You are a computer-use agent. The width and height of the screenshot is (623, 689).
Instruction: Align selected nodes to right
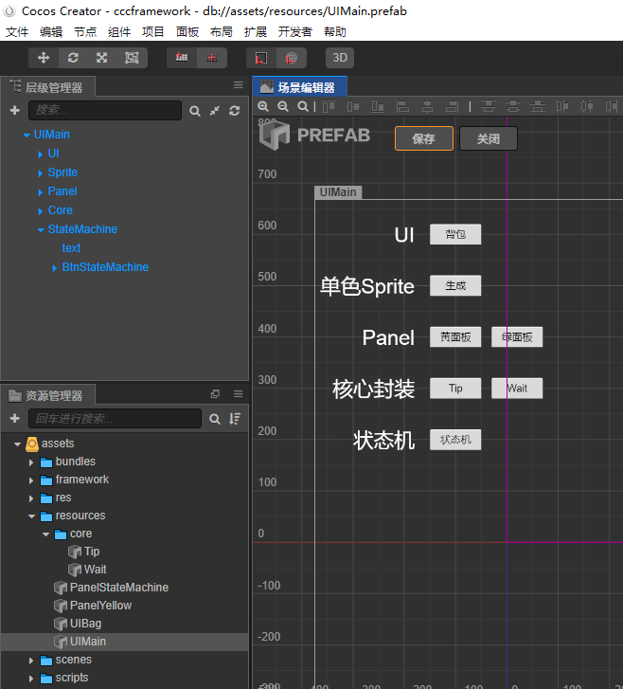coord(452,106)
